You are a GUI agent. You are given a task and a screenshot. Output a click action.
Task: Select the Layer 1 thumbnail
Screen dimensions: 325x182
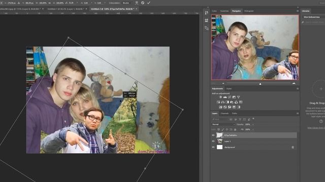tap(219, 141)
